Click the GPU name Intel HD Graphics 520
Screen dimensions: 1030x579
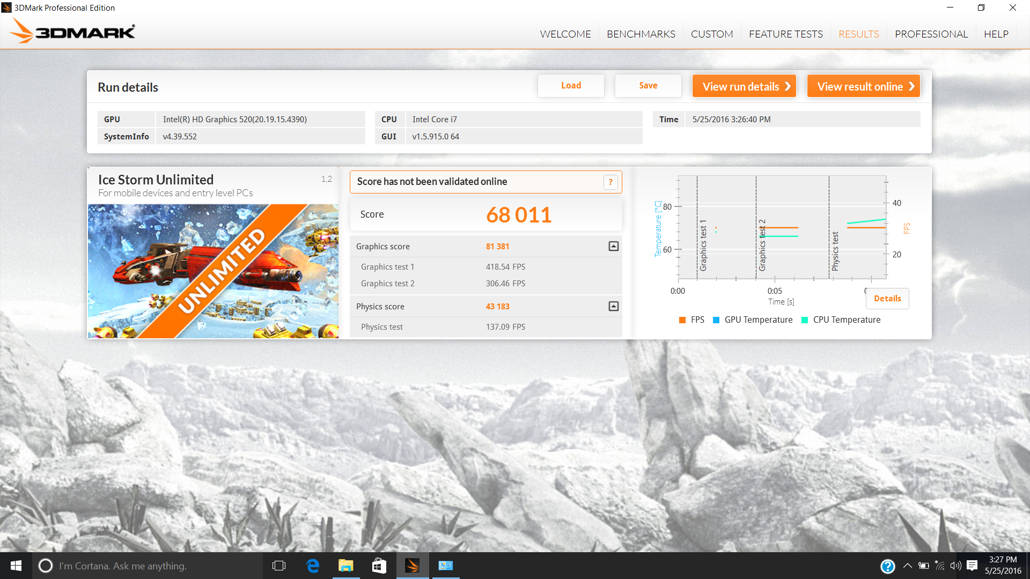tap(235, 120)
